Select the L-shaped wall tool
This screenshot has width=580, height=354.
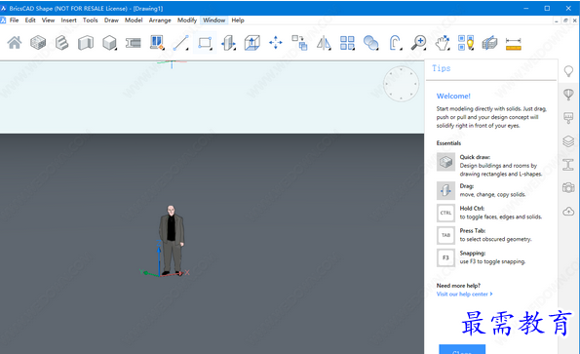(86, 43)
